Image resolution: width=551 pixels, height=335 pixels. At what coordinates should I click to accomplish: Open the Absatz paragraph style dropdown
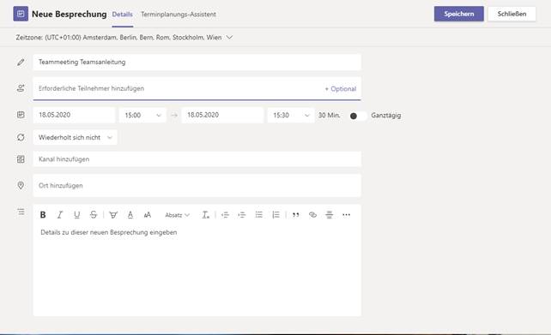point(177,215)
